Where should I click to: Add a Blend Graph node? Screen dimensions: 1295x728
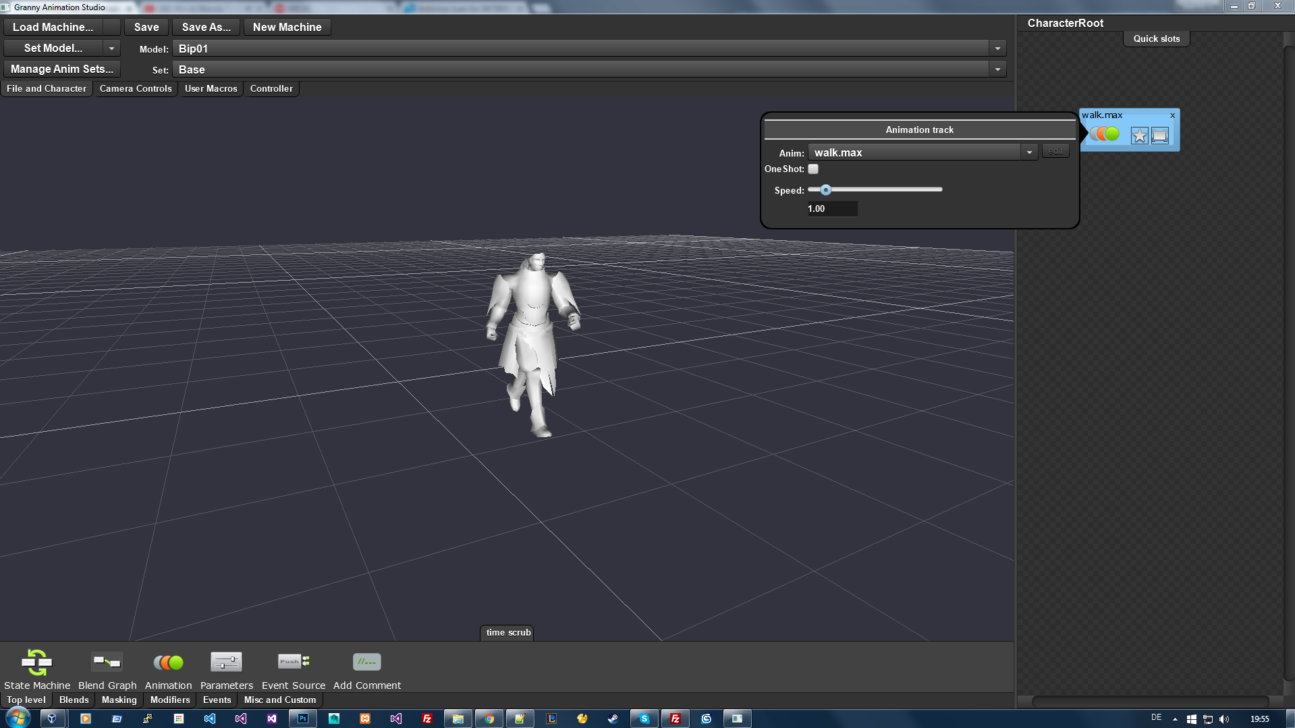click(x=107, y=662)
